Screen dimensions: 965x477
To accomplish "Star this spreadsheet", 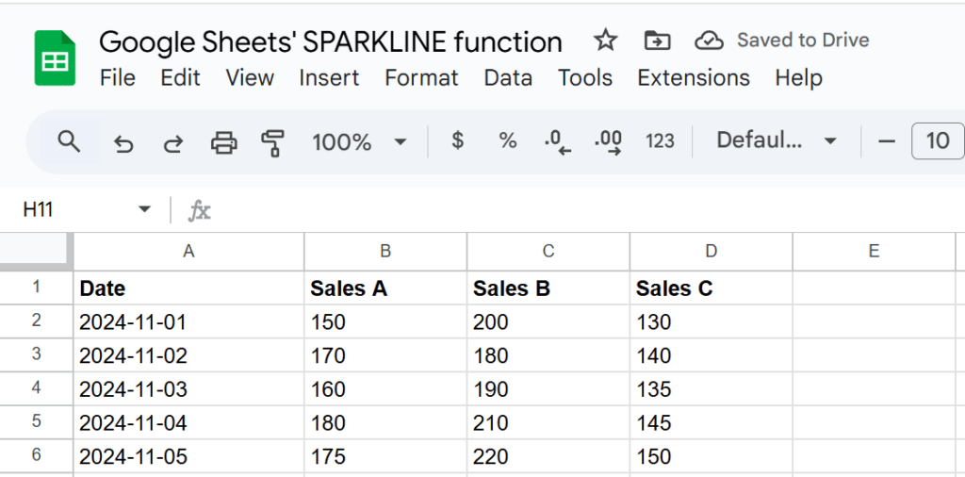I will 605,41.
